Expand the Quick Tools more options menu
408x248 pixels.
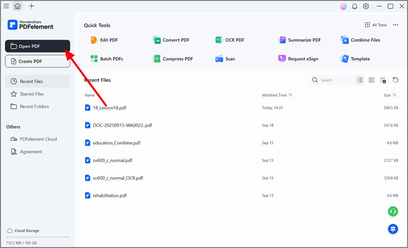point(395,25)
